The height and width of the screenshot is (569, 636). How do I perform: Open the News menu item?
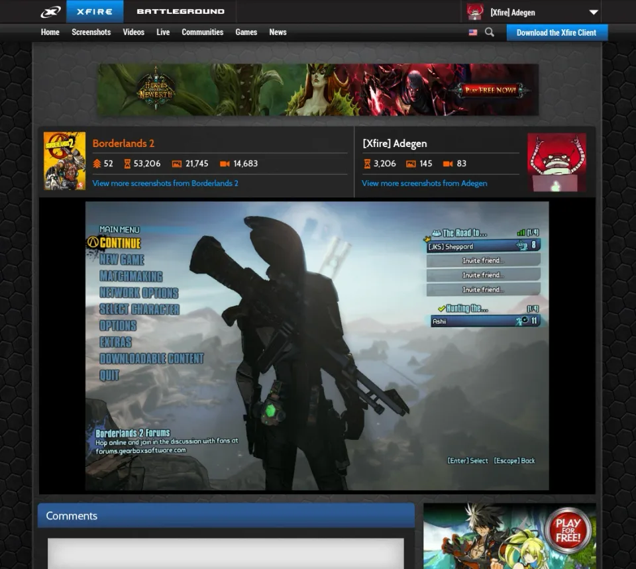coord(278,32)
